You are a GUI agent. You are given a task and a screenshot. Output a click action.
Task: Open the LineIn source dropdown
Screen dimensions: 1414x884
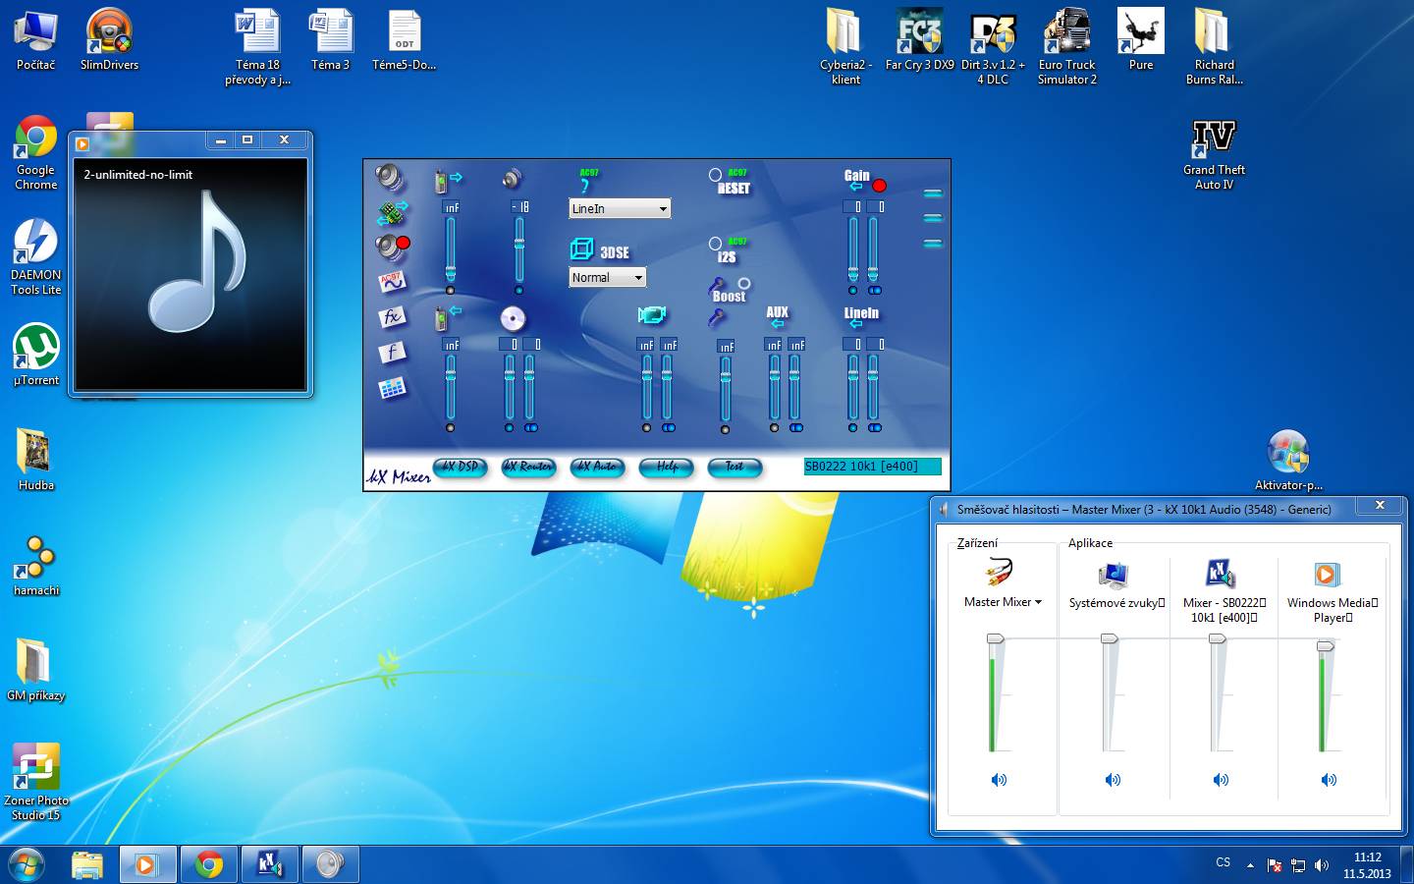(620, 208)
